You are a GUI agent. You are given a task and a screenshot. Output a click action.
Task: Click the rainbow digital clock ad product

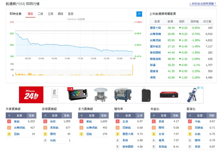pyautogui.click(x=77, y=94)
